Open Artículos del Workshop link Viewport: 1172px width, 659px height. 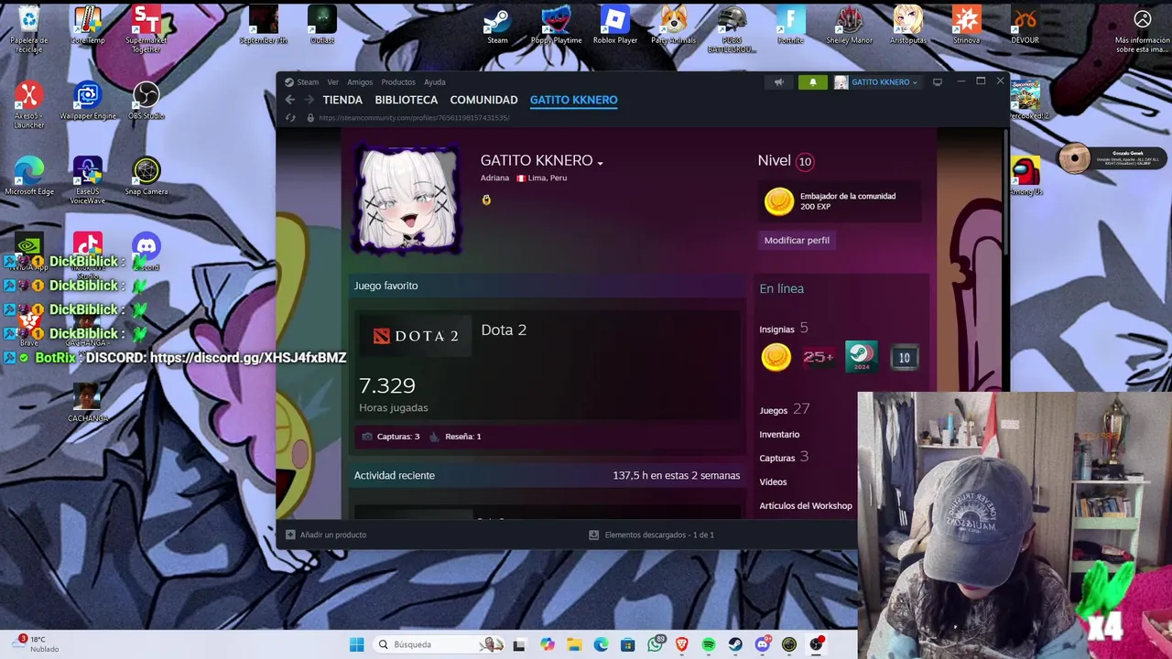point(806,505)
